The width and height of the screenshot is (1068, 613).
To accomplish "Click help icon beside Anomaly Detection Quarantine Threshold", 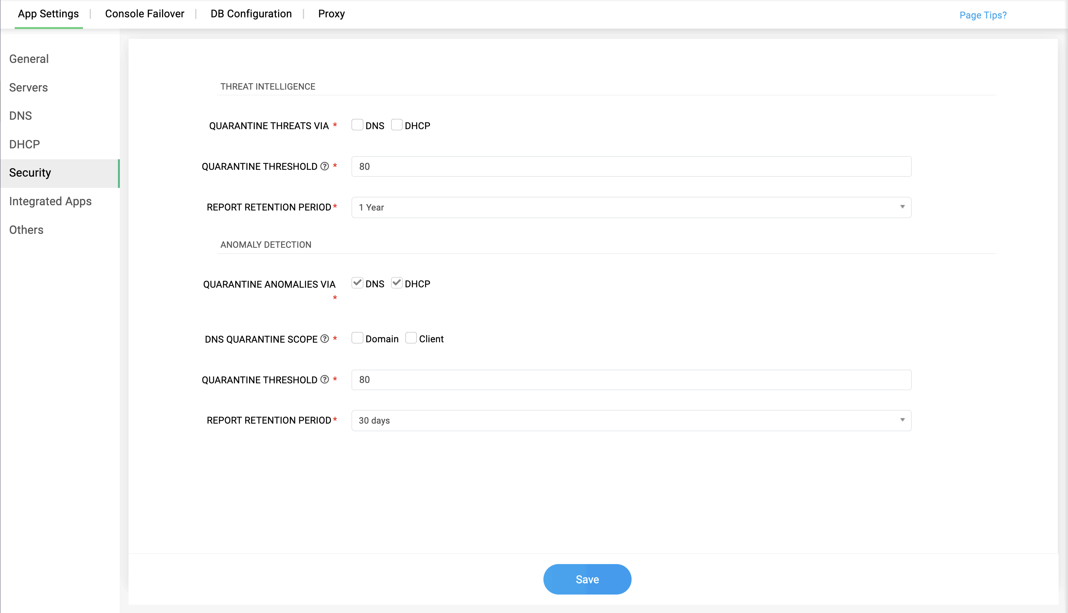I will click(x=324, y=380).
